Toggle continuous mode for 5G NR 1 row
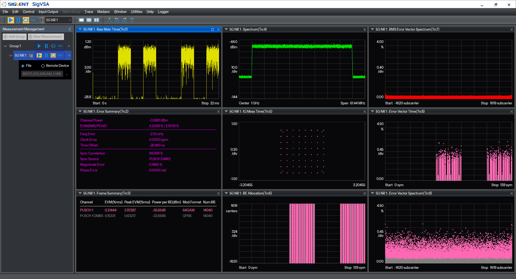The width and height of the screenshot is (516, 279). pyautogui.click(x=53, y=56)
